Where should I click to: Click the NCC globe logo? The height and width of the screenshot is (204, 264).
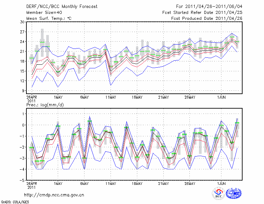click(234, 194)
